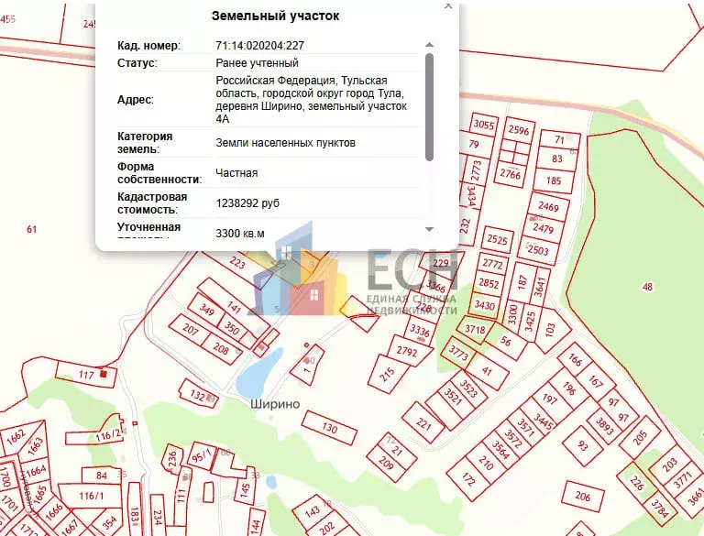Select cadastral number 71:14:020204:227
The width and height of the screenshot is (704, 536).
260,45
